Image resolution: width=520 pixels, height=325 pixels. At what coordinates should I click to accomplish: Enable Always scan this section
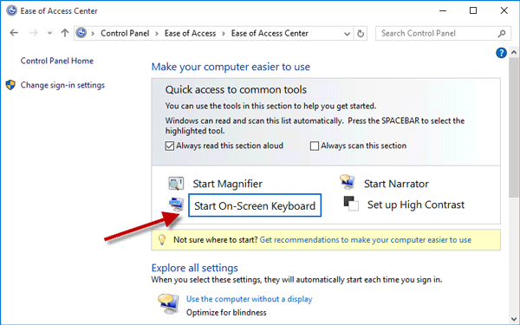(x=314, y=146)
